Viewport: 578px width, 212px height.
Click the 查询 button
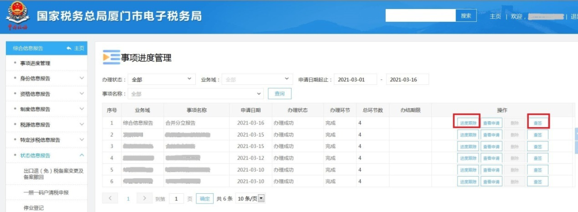[x=280, y=94]
